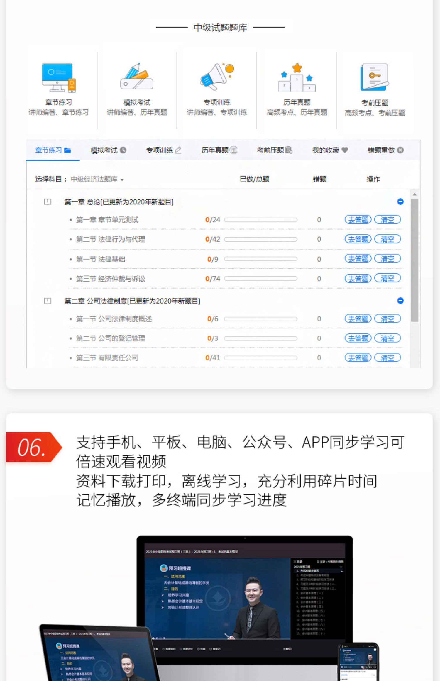Click the 已做/总题 column header
The image size is (440, 681).
[254, 179]
